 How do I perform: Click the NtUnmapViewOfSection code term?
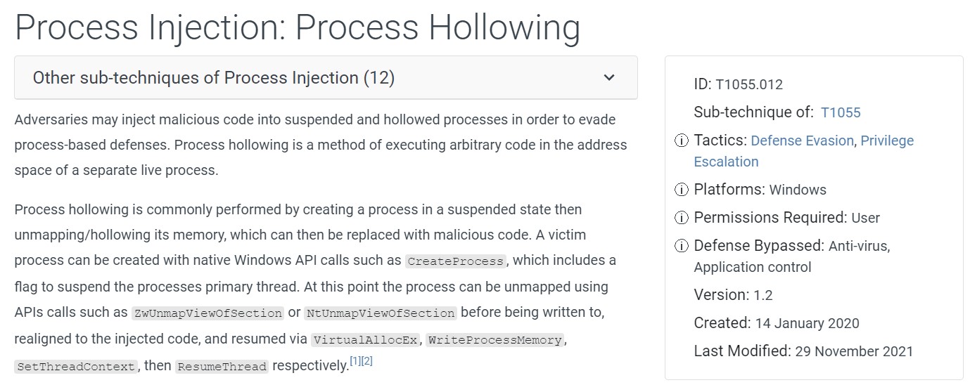click(381, 313)
